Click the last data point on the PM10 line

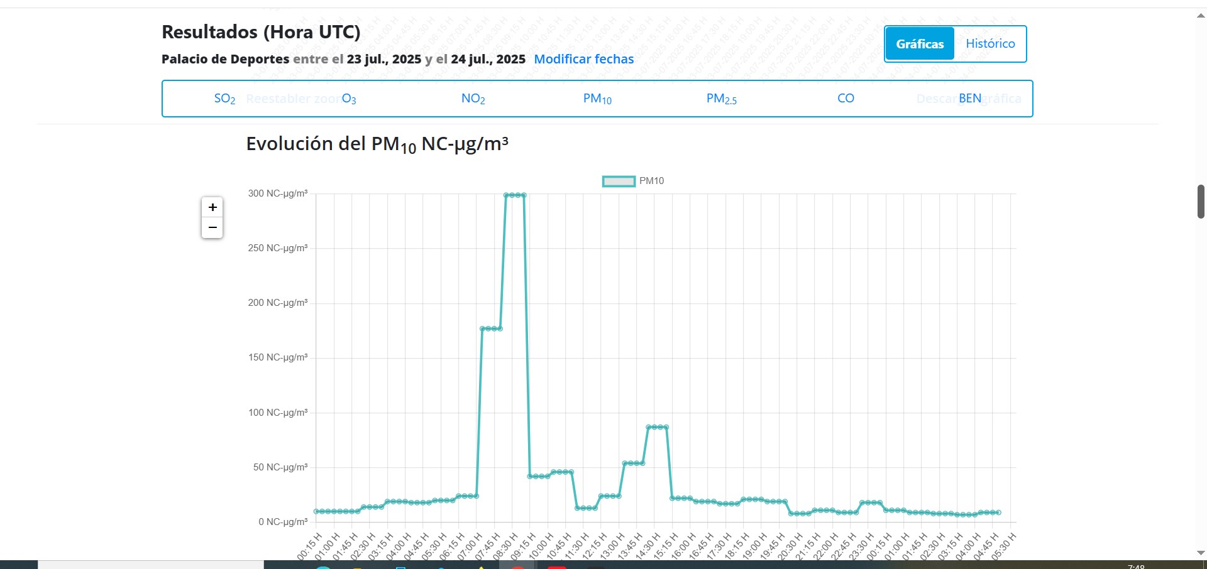(x=998, y=512)
